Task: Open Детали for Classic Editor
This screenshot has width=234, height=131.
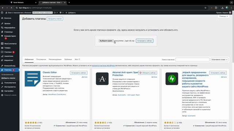Action: tap(84, 77)
